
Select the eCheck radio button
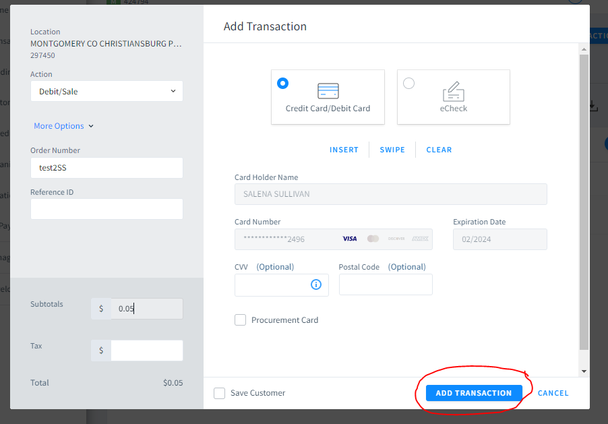click(x=408, y=84)
